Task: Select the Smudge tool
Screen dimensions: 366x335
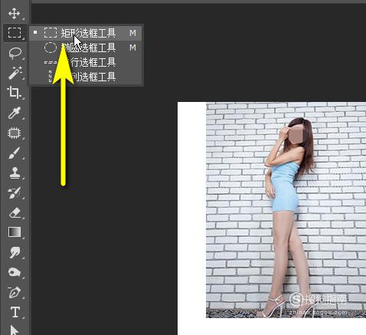Action: coord(15,252)
